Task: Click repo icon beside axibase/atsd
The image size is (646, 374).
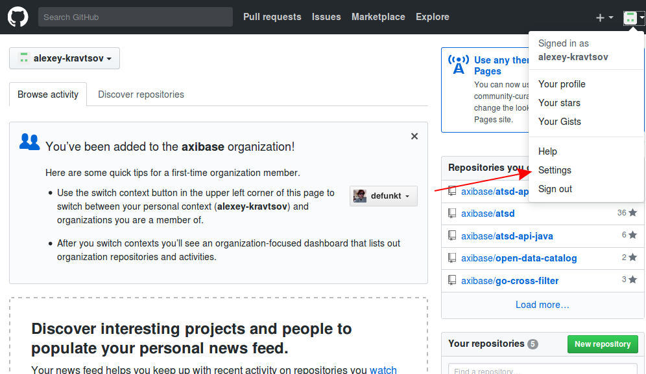Action: [452, 214]
